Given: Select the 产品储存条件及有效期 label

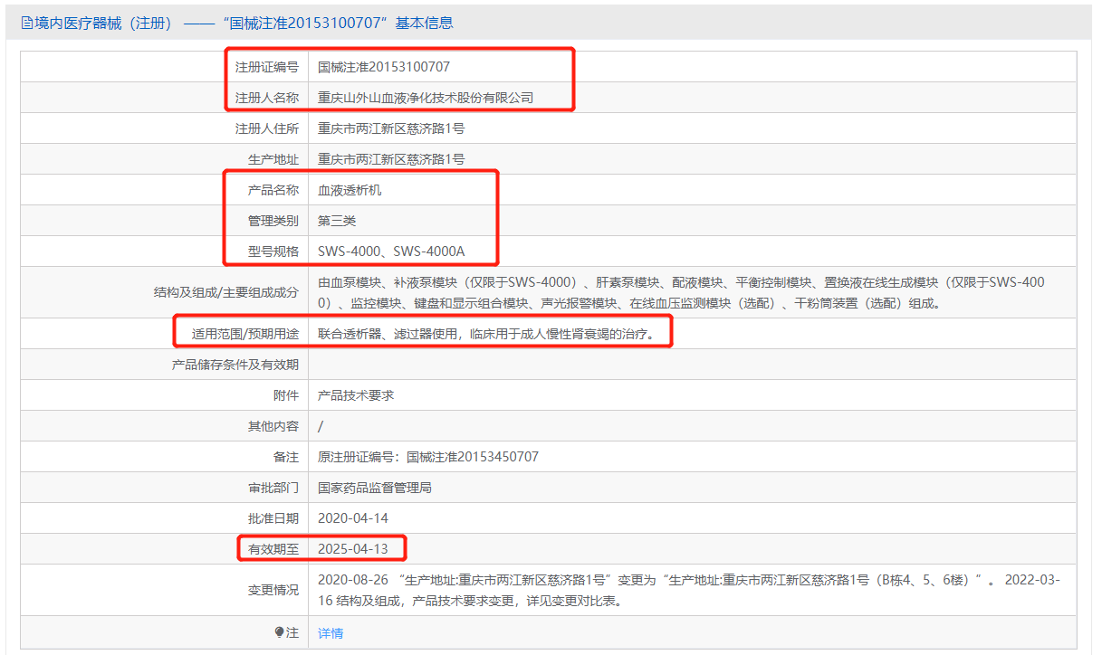Looking at the screenshot, I should [235, 365].
